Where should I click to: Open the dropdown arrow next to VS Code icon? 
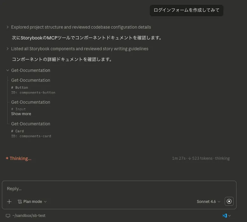point(229,216)
